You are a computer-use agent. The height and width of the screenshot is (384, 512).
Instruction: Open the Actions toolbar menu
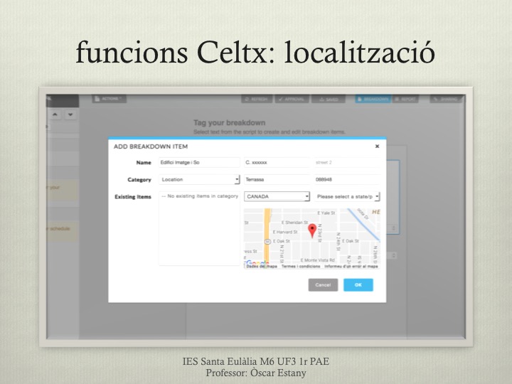pyautogui.click(x=109, y=99)
